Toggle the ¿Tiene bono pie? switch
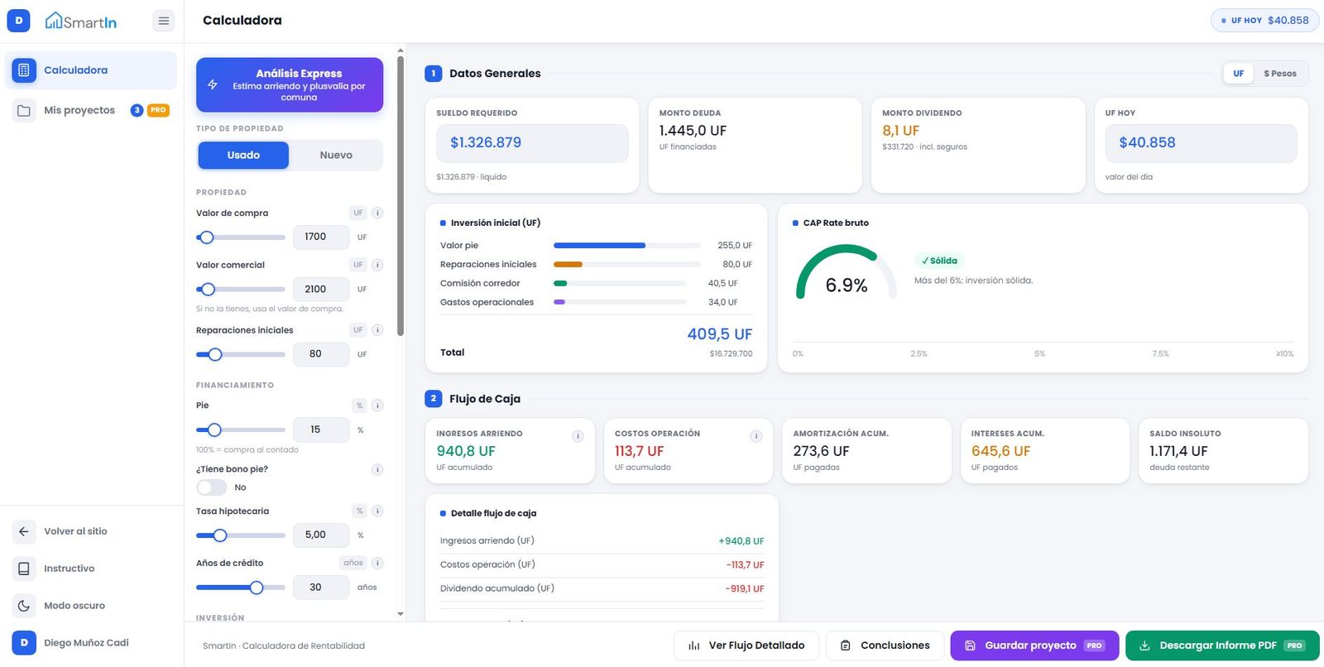 (211, 487)
